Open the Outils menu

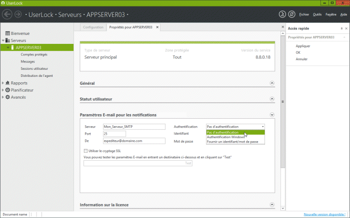[317, 14]
